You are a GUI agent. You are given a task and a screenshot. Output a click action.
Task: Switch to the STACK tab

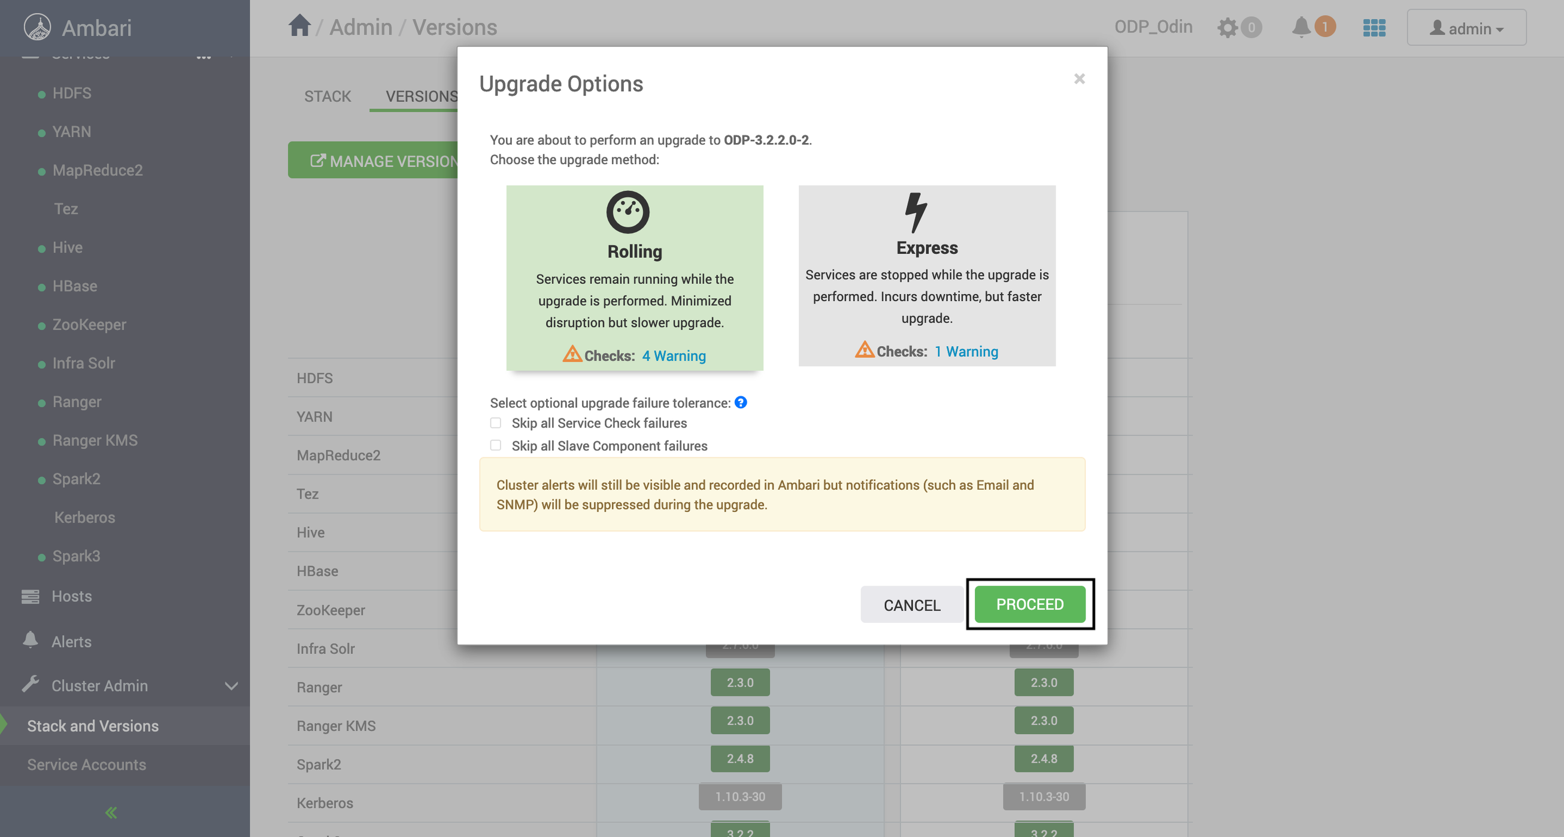tap(328, 96)
